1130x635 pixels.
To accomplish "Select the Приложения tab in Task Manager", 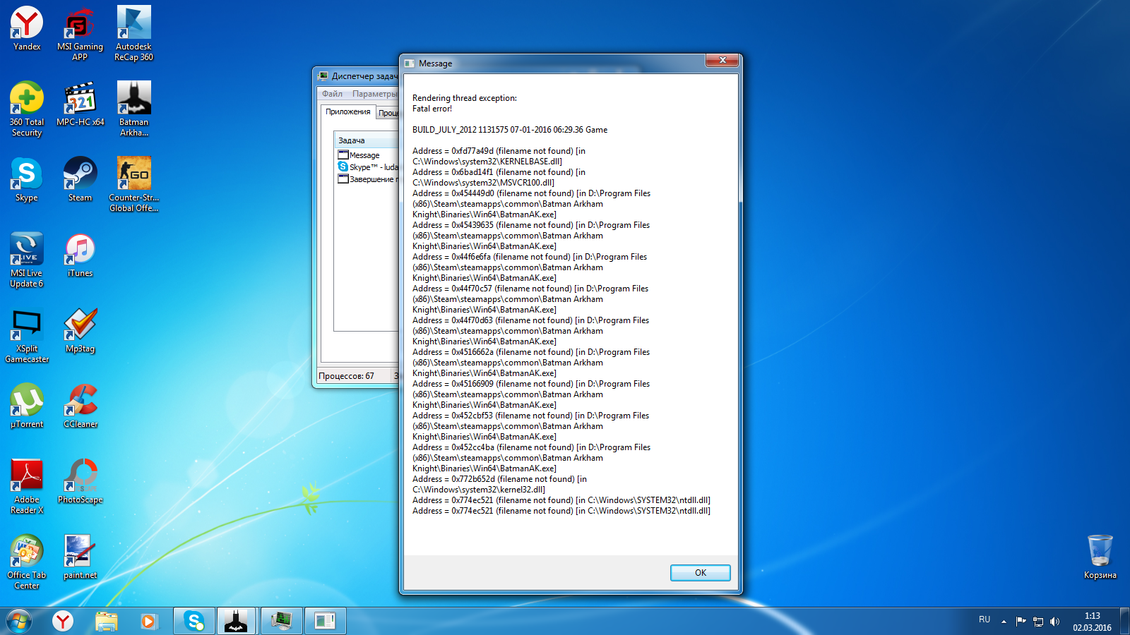I will pos(347,111).
